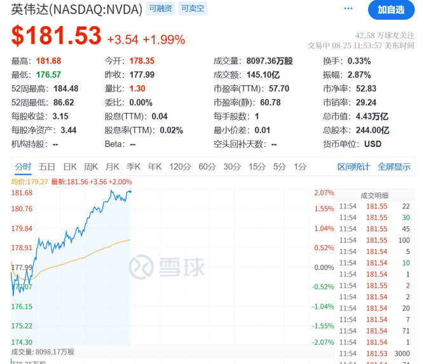Click the +1.99% change percentage

point(164,40)
